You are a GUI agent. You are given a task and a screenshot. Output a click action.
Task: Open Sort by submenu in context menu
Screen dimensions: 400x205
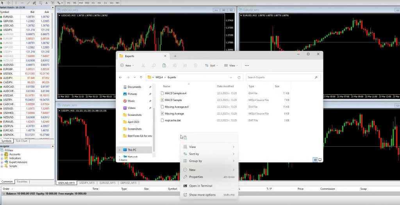coord(209,154)
